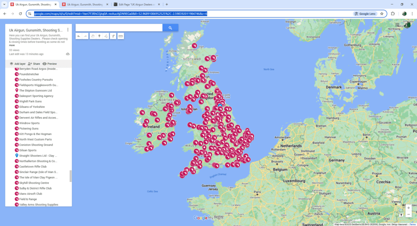Click Share map button

coord(34,64)
